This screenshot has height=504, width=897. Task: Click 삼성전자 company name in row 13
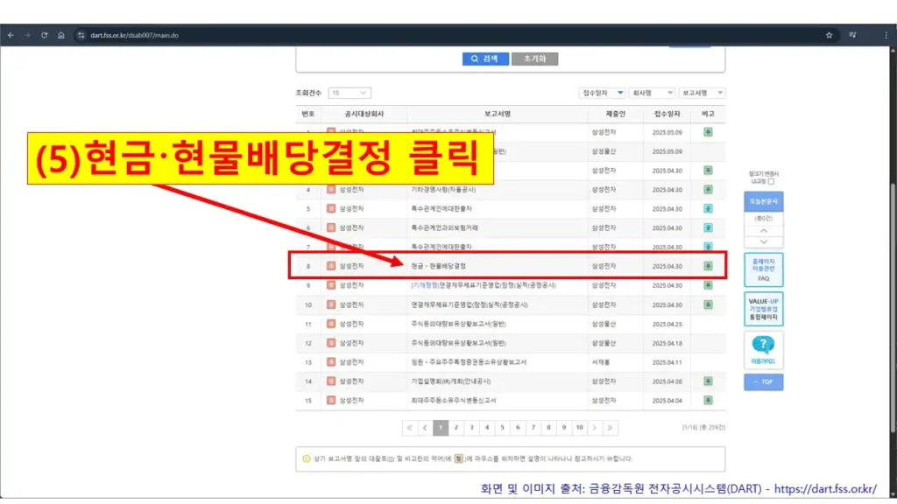pyautogui.click(x=351, y=362)
